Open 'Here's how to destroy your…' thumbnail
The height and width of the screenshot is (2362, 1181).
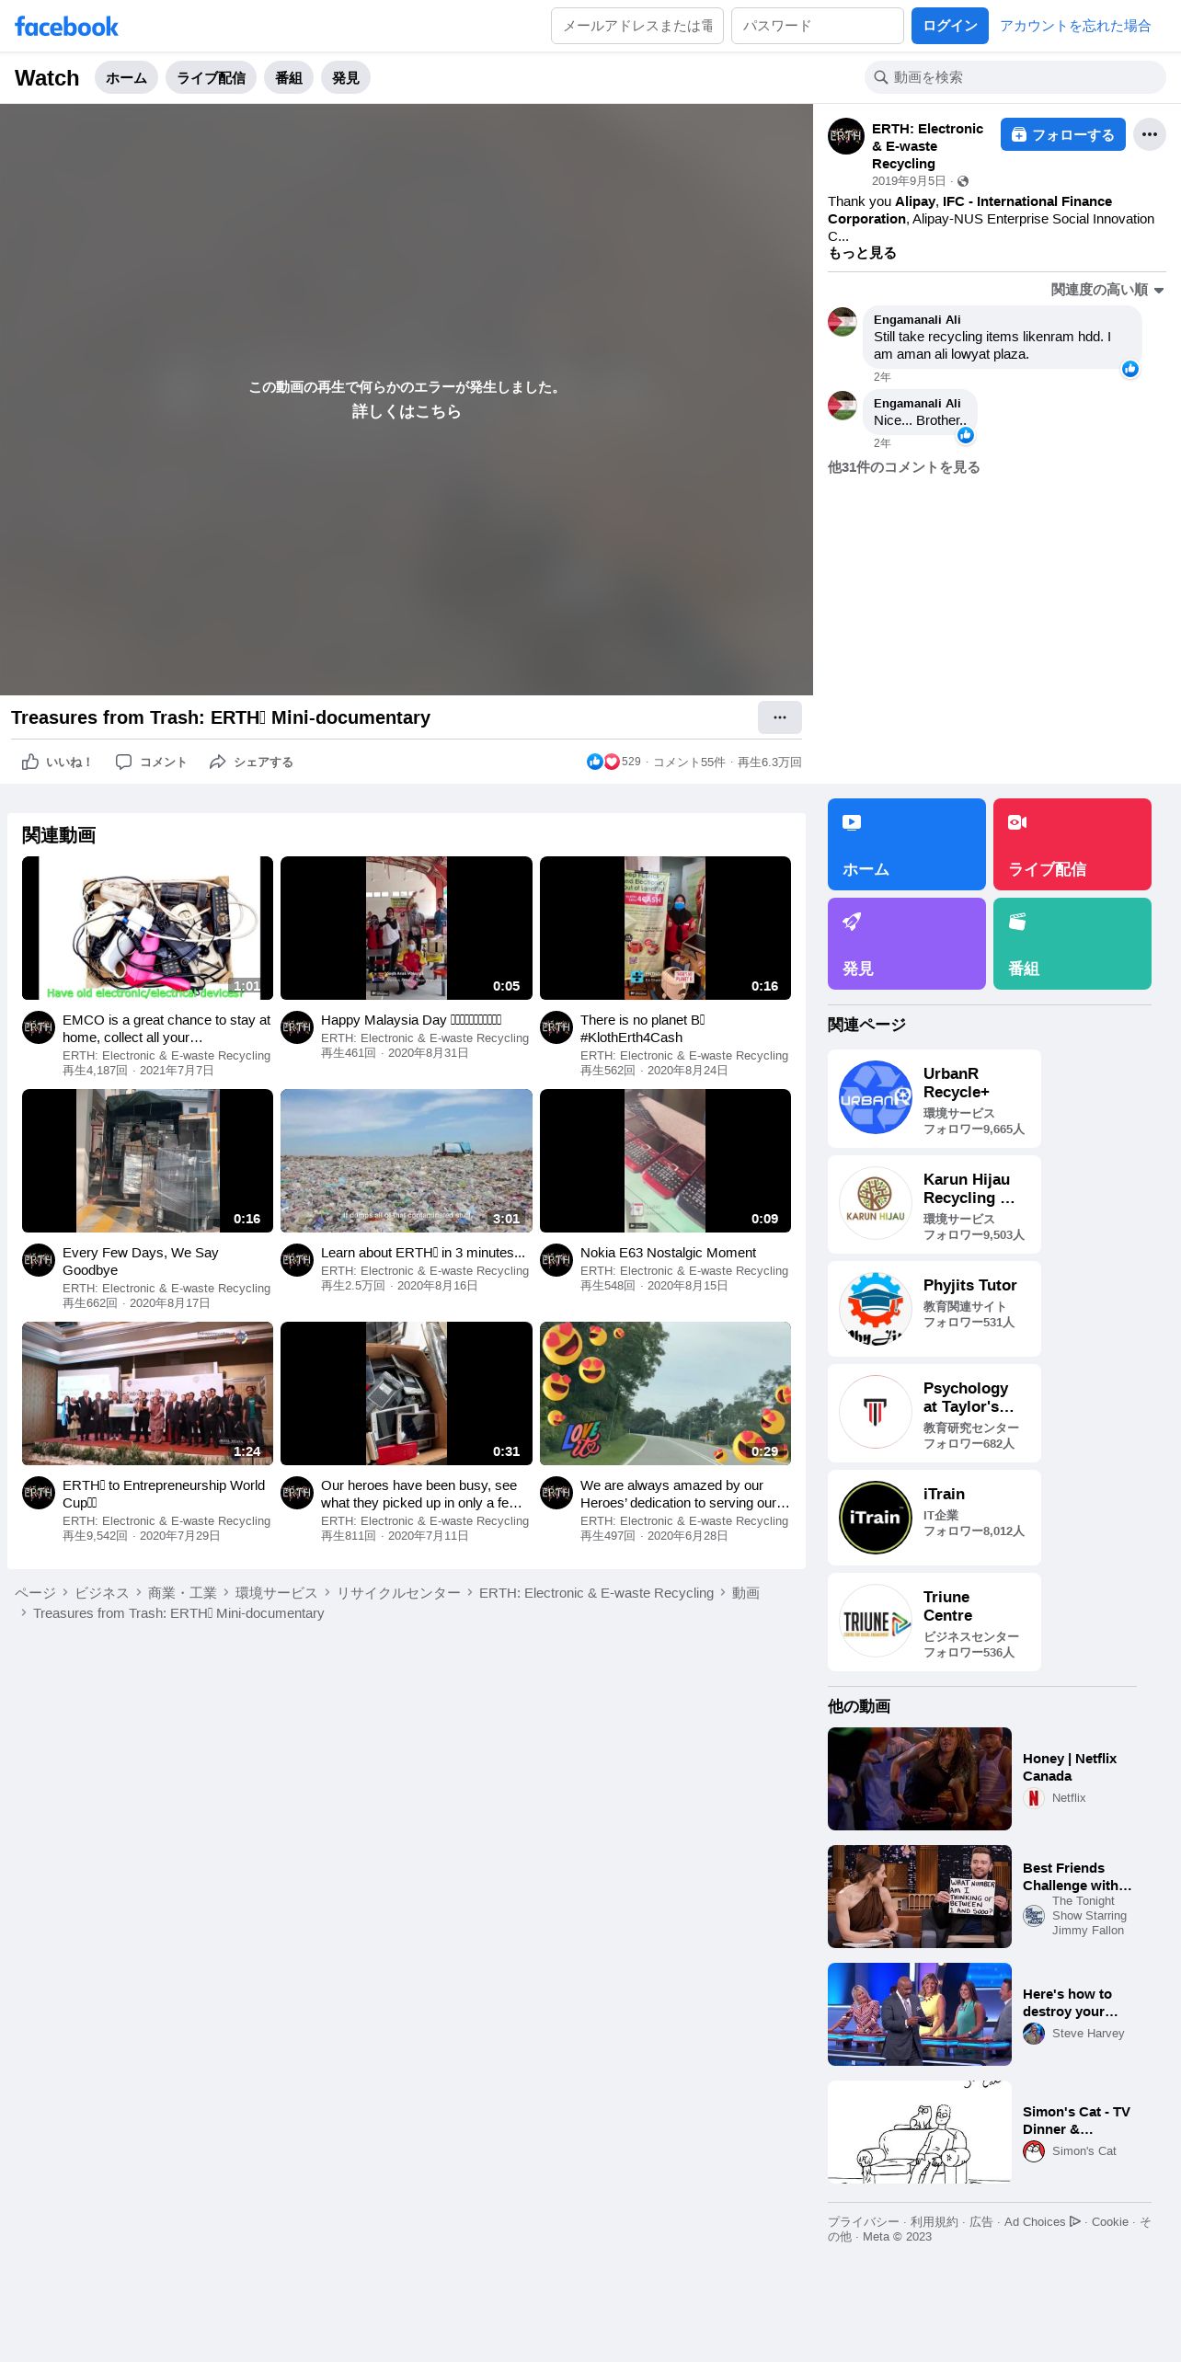click(919, 2014)
